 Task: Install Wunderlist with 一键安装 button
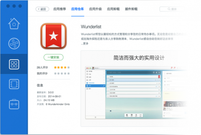click(x=53, y=57)
